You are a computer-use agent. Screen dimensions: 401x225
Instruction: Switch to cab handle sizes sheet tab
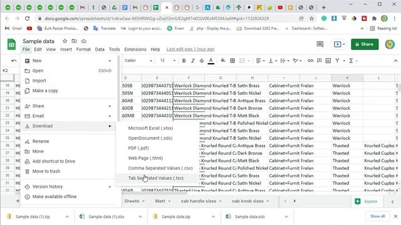point(199,201)
